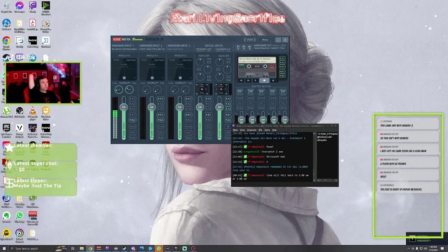Open the Main menu in chat window
Screen dimensions: 448x252
coord(236,130)
